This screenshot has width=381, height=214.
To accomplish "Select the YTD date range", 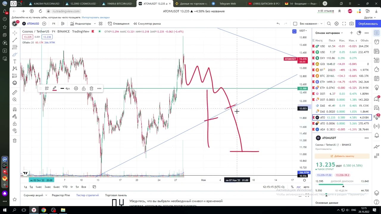I will tap(65, 187).
